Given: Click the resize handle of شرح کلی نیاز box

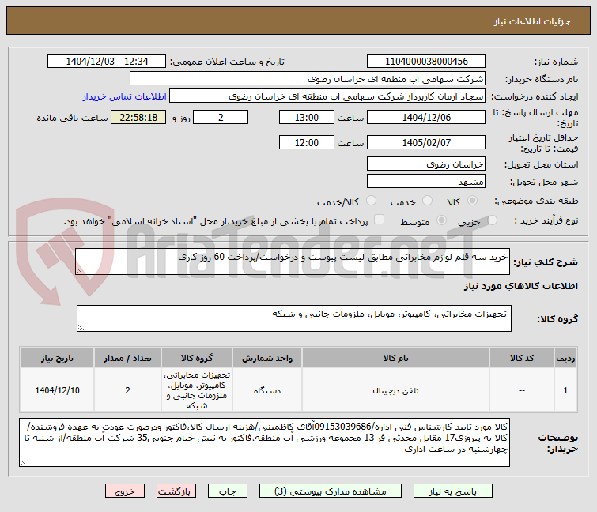Looking at the screenshot, I should pos(80,270).
